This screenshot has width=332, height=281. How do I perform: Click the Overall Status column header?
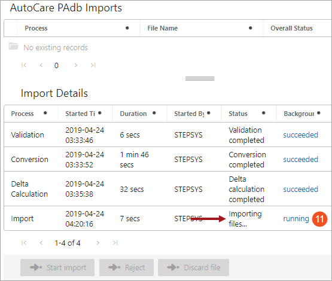click(x=291, y=28)
